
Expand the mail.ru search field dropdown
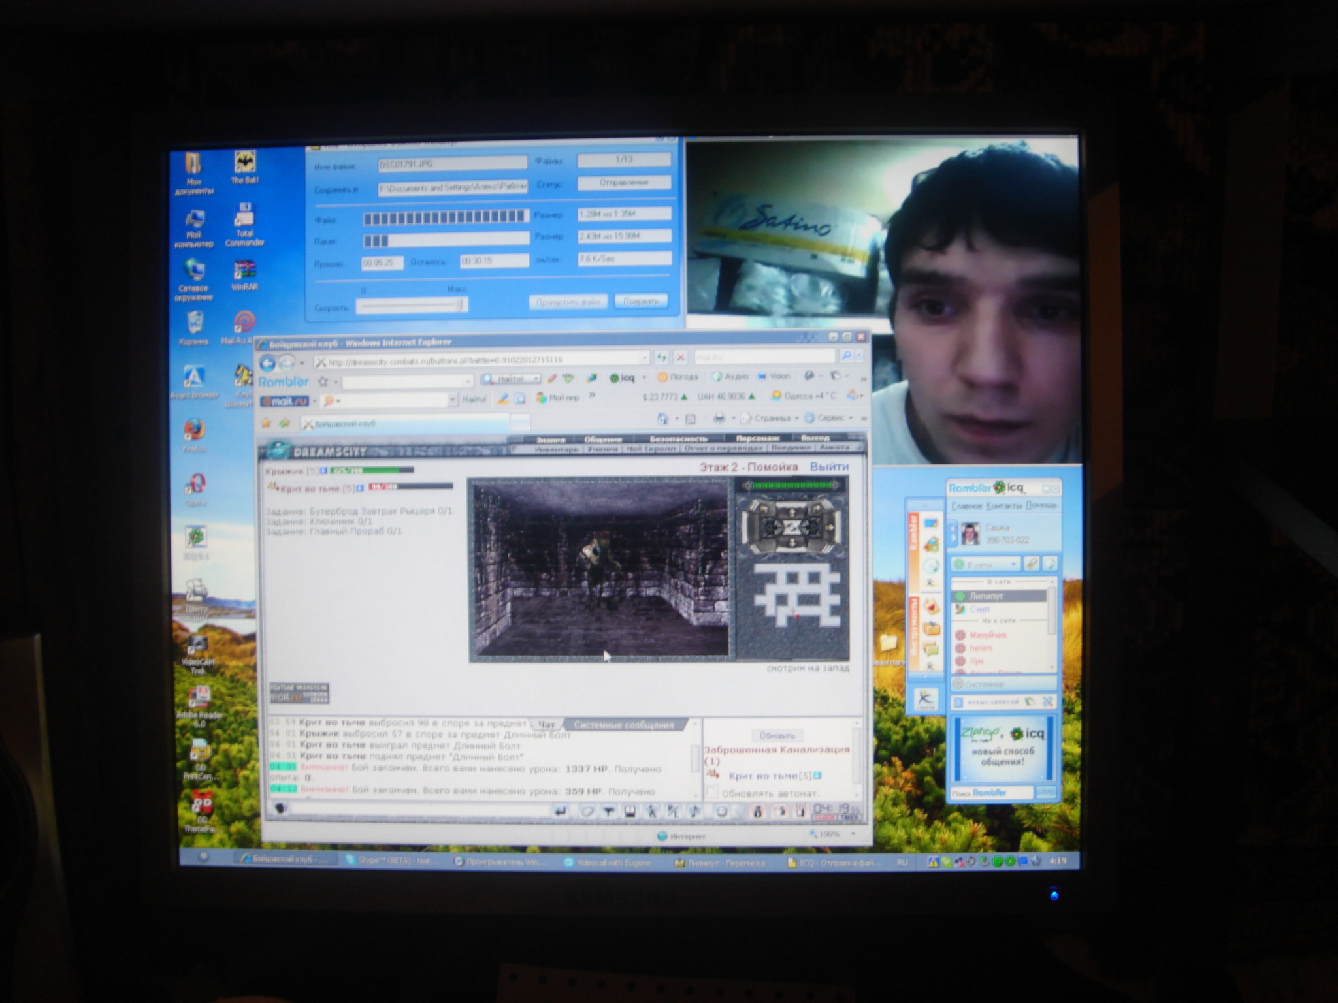(x=452, y=400)
